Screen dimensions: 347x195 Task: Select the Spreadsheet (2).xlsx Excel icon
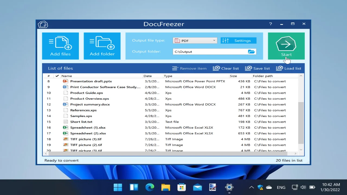tap(65, 133)
